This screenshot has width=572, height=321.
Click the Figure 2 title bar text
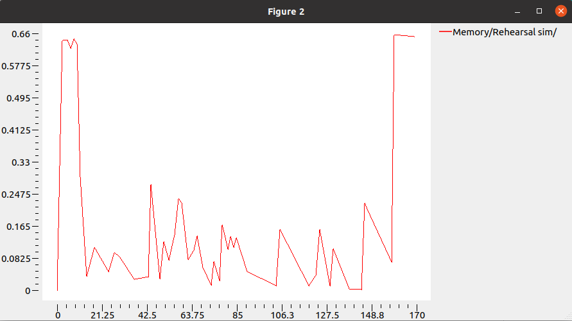point(286,12)
